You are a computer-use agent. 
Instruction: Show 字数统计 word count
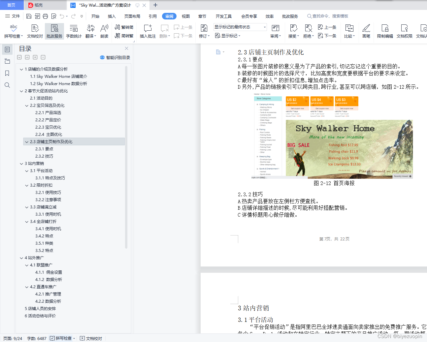point(74,32)
